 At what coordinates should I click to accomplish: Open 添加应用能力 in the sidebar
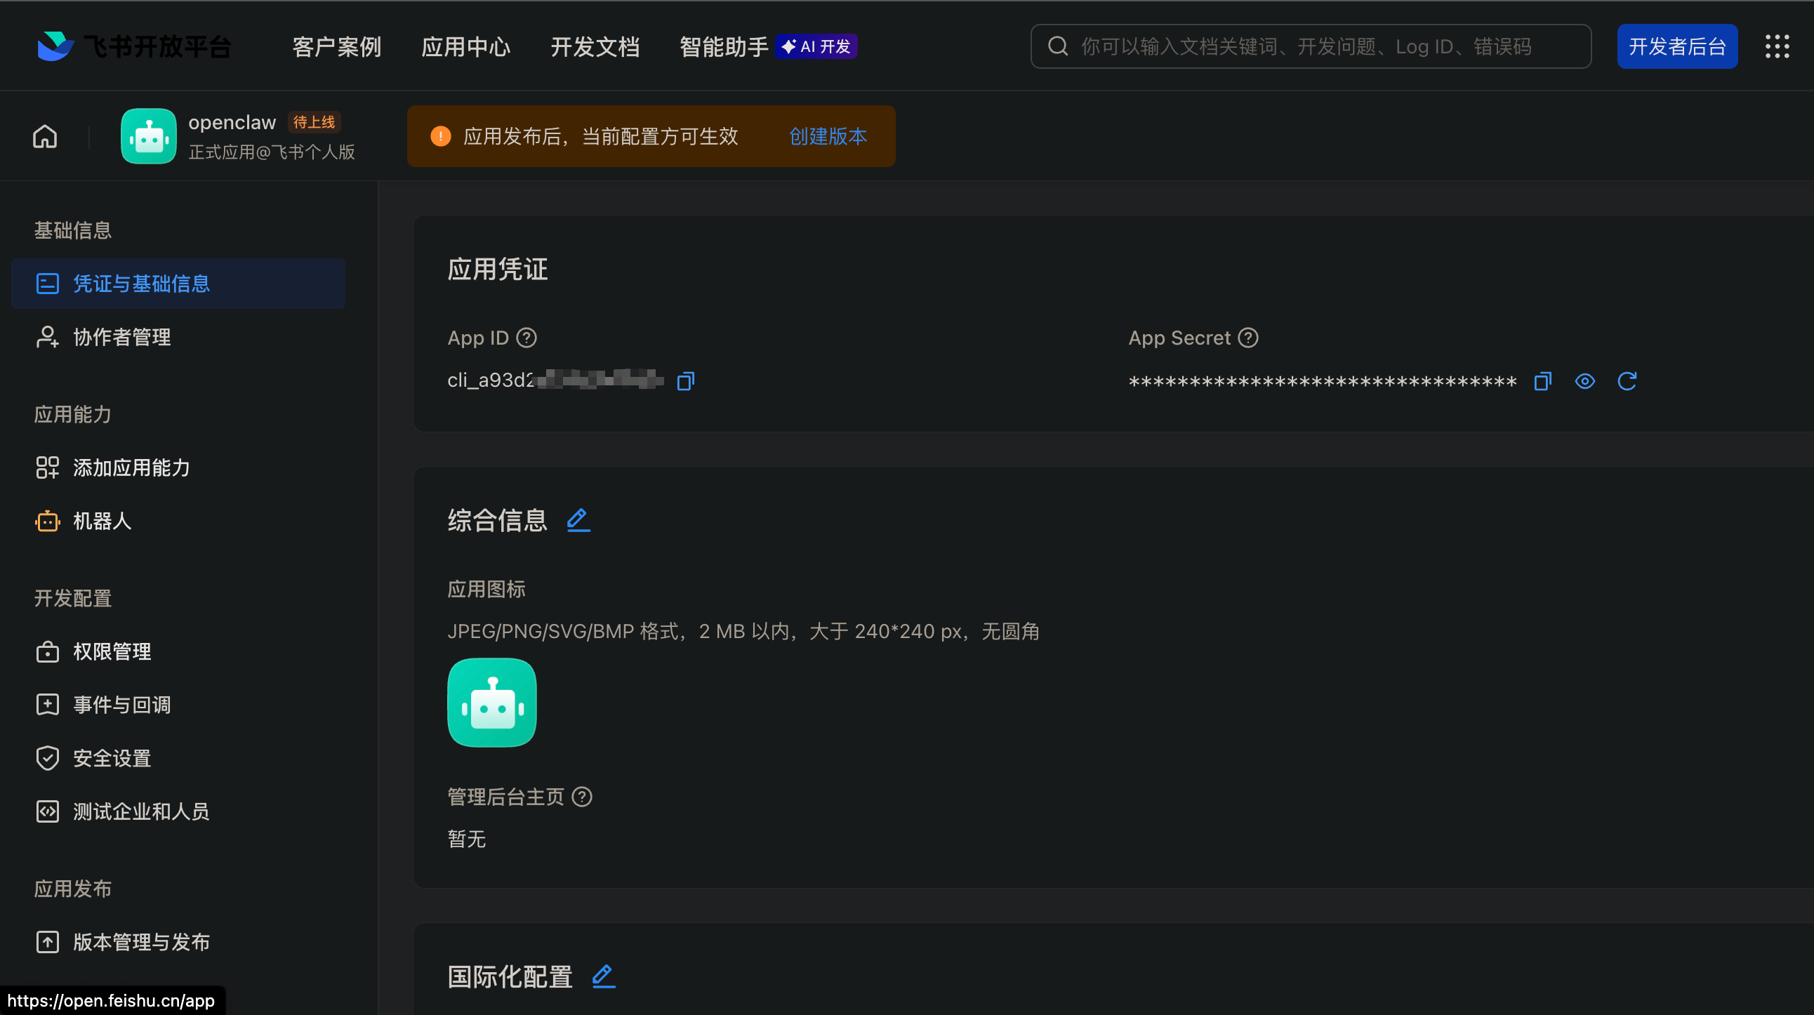(x=178, y=467)
